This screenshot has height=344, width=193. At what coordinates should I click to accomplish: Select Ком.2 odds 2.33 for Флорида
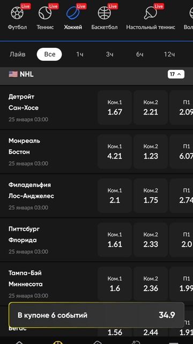click(x=151, y=240)
